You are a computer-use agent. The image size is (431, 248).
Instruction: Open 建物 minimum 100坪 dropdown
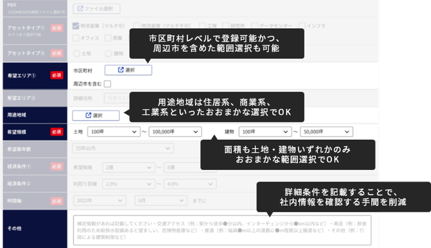coord(265,132)
